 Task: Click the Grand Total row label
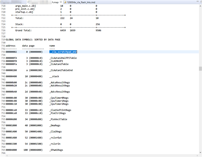click(x=24, y=30)
